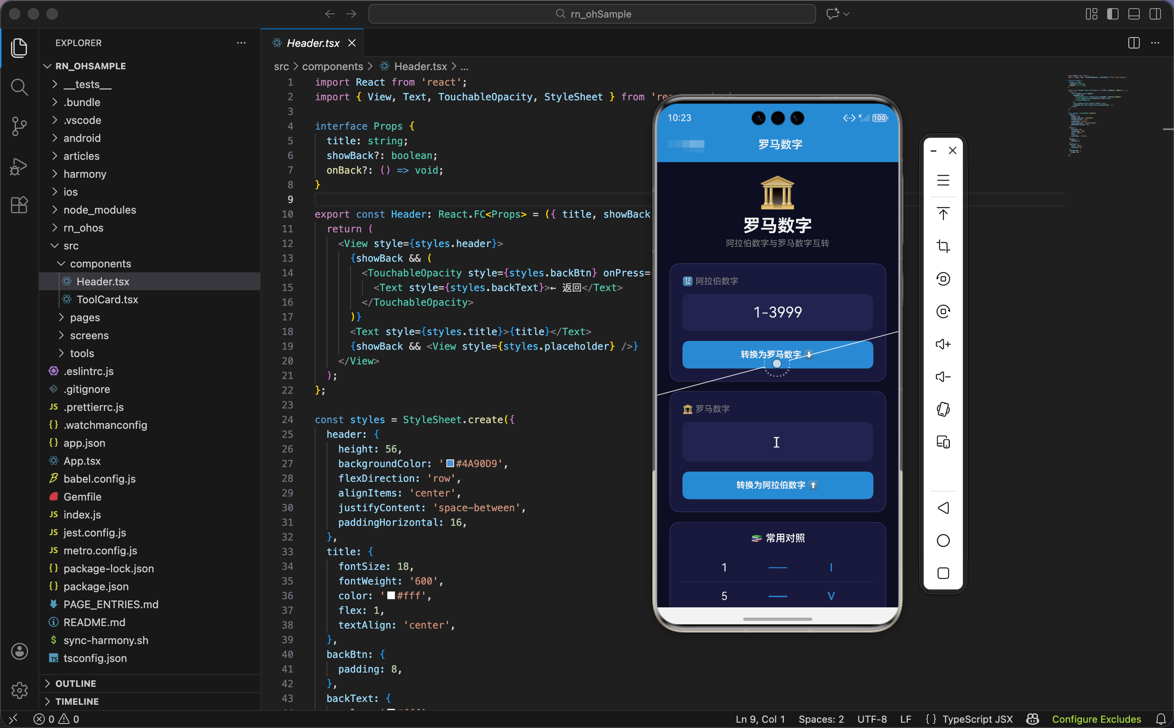Viewport: 1174px width, 728px height.
Task: Click emulator rotate screen icon
Action: point(943,409)
